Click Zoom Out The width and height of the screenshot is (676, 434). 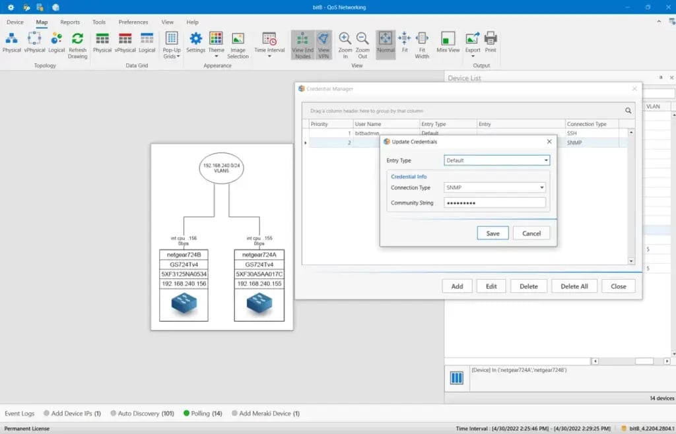point(362,46)
